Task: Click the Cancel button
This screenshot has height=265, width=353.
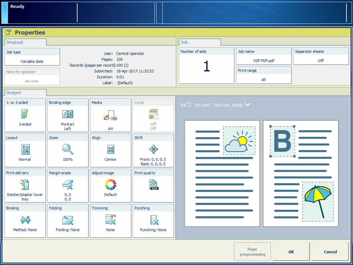Action: point(330,252)
